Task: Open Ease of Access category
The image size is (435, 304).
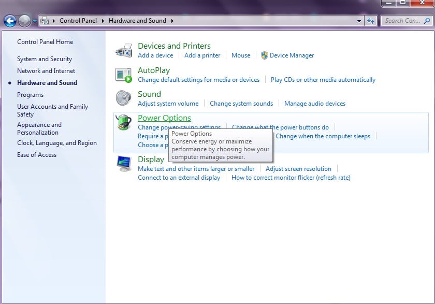Action: tap(37, 155)
